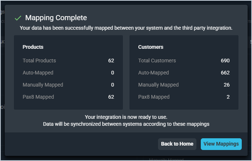252x161 pixels.
Task: Click Auto-Mapped label in Products card
Action: (38, 73)
